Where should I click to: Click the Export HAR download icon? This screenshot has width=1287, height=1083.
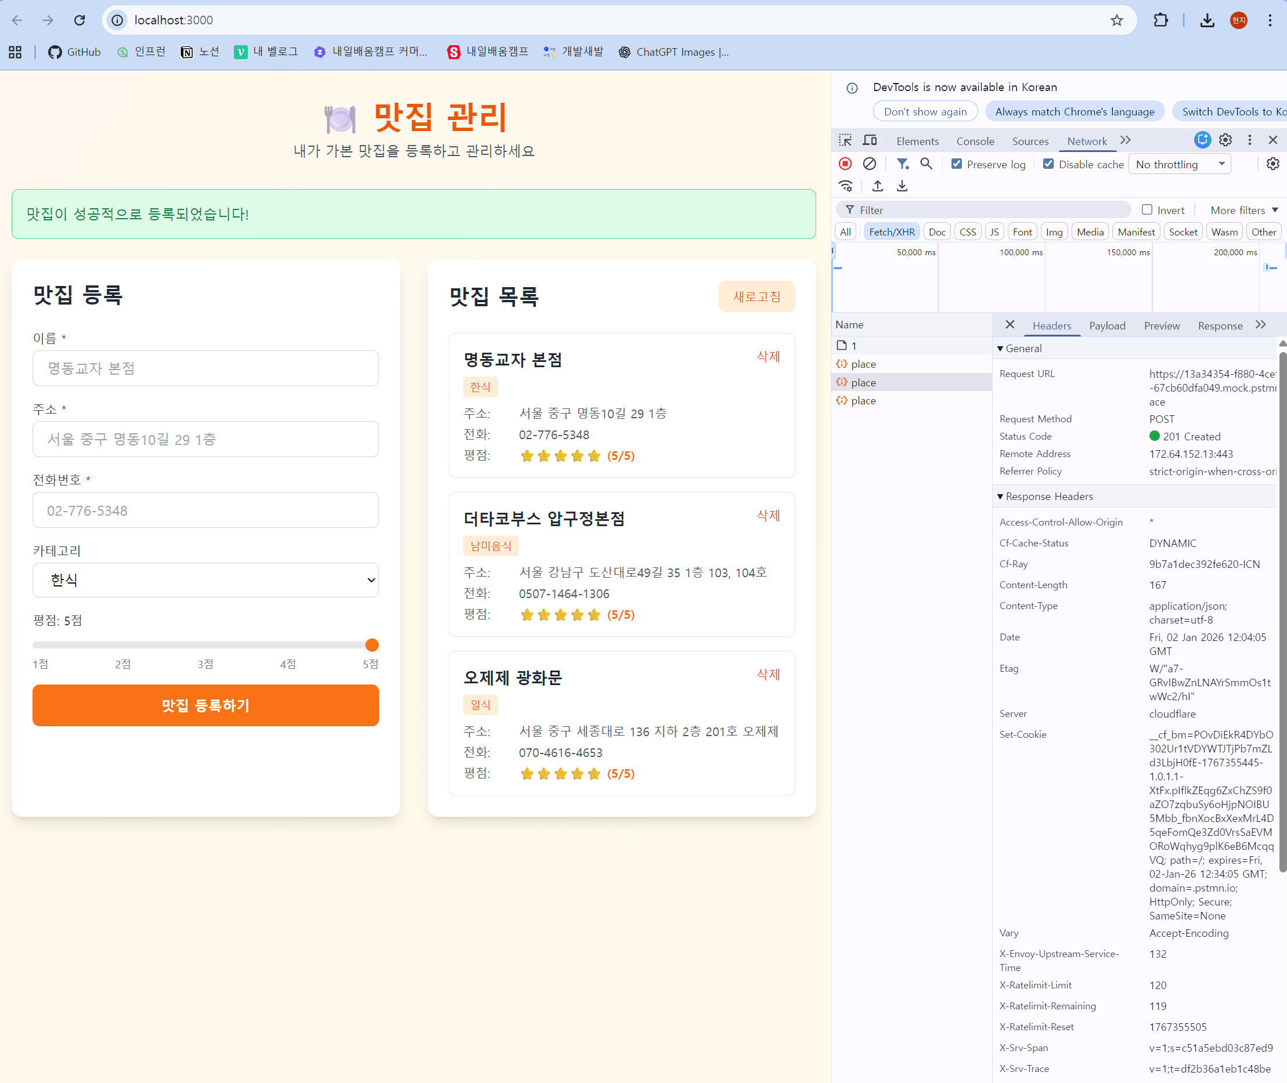click(902, 186)
